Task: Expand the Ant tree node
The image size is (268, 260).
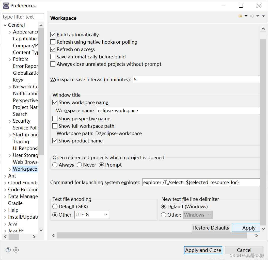Action: [x=5, y=176]
